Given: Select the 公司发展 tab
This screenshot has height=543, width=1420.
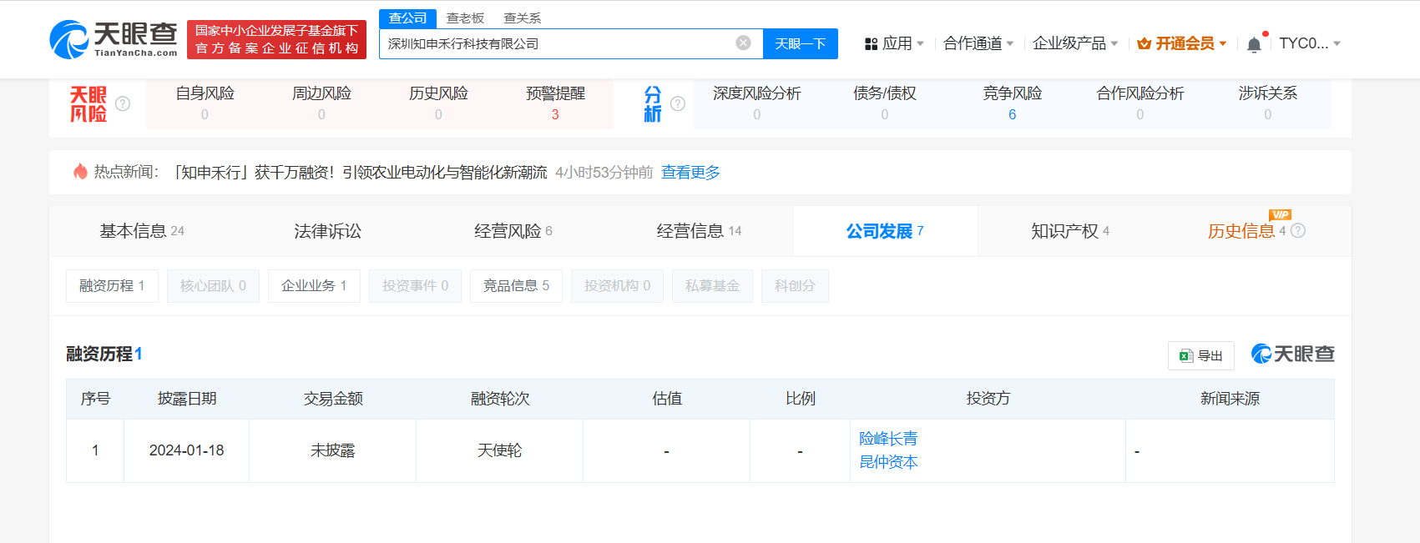Looking at the screenshot, I should coord(885,231).
